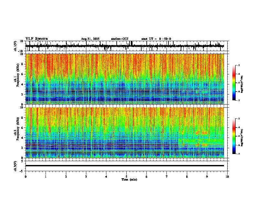256x198 pixels.
Task: Click the ch.1 spectrogram color scale bar
Action: [x=234, y=83]
